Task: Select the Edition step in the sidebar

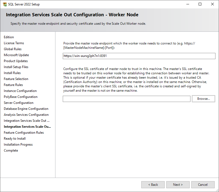Action: click(9, 37)
